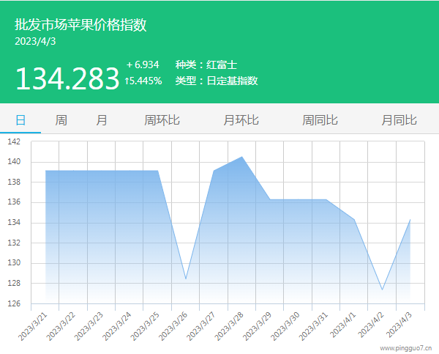Click the chart's lowest point at 2023/4/2
Viewport: 439px width, 354px height.
click(382, 290)
